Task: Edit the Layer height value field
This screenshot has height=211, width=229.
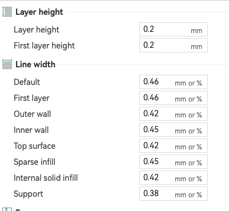Action: [174, 30]
